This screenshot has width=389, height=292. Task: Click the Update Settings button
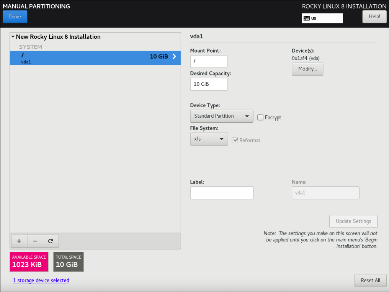[353, 221]
